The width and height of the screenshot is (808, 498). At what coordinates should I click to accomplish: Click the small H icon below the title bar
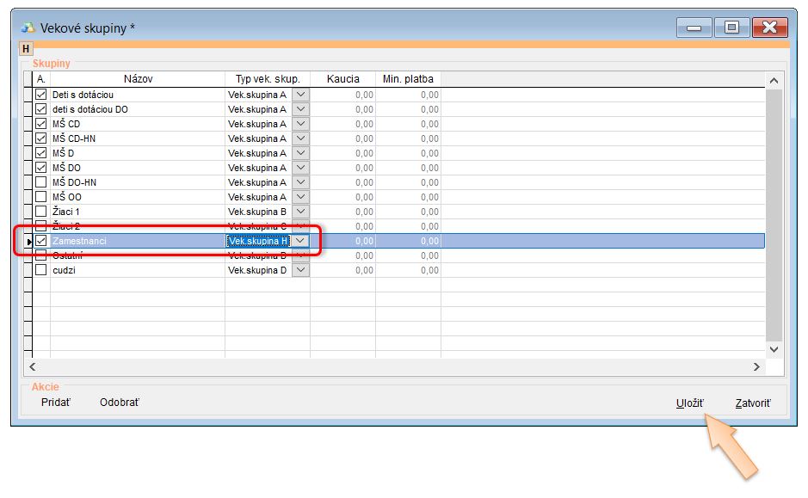tap(26, 49)
